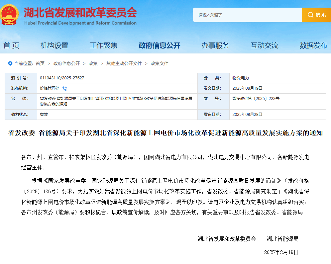Image resolution: width=331 pixels, height=264 pixels.
Task: Click the national emblem logo
Action: [x=10, y=15]
